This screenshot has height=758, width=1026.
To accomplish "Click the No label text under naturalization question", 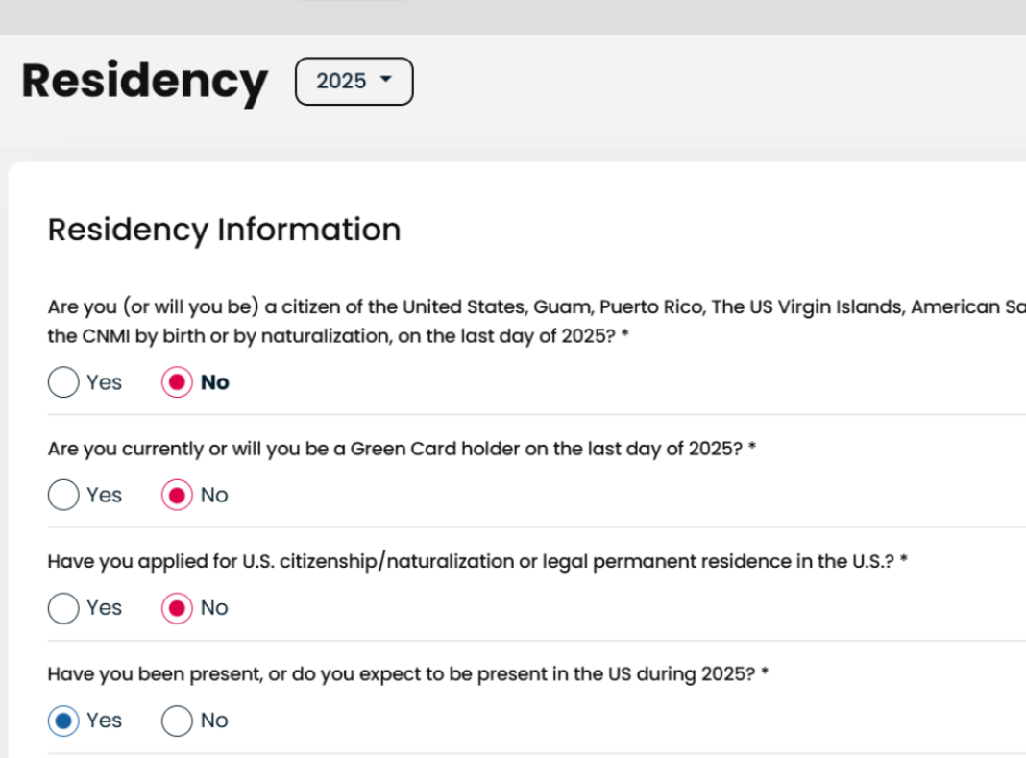I will (214, 608).
